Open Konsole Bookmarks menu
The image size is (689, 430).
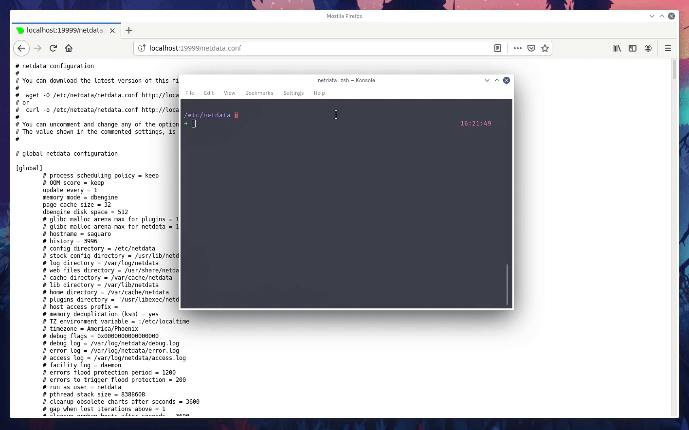click(259, 93)
